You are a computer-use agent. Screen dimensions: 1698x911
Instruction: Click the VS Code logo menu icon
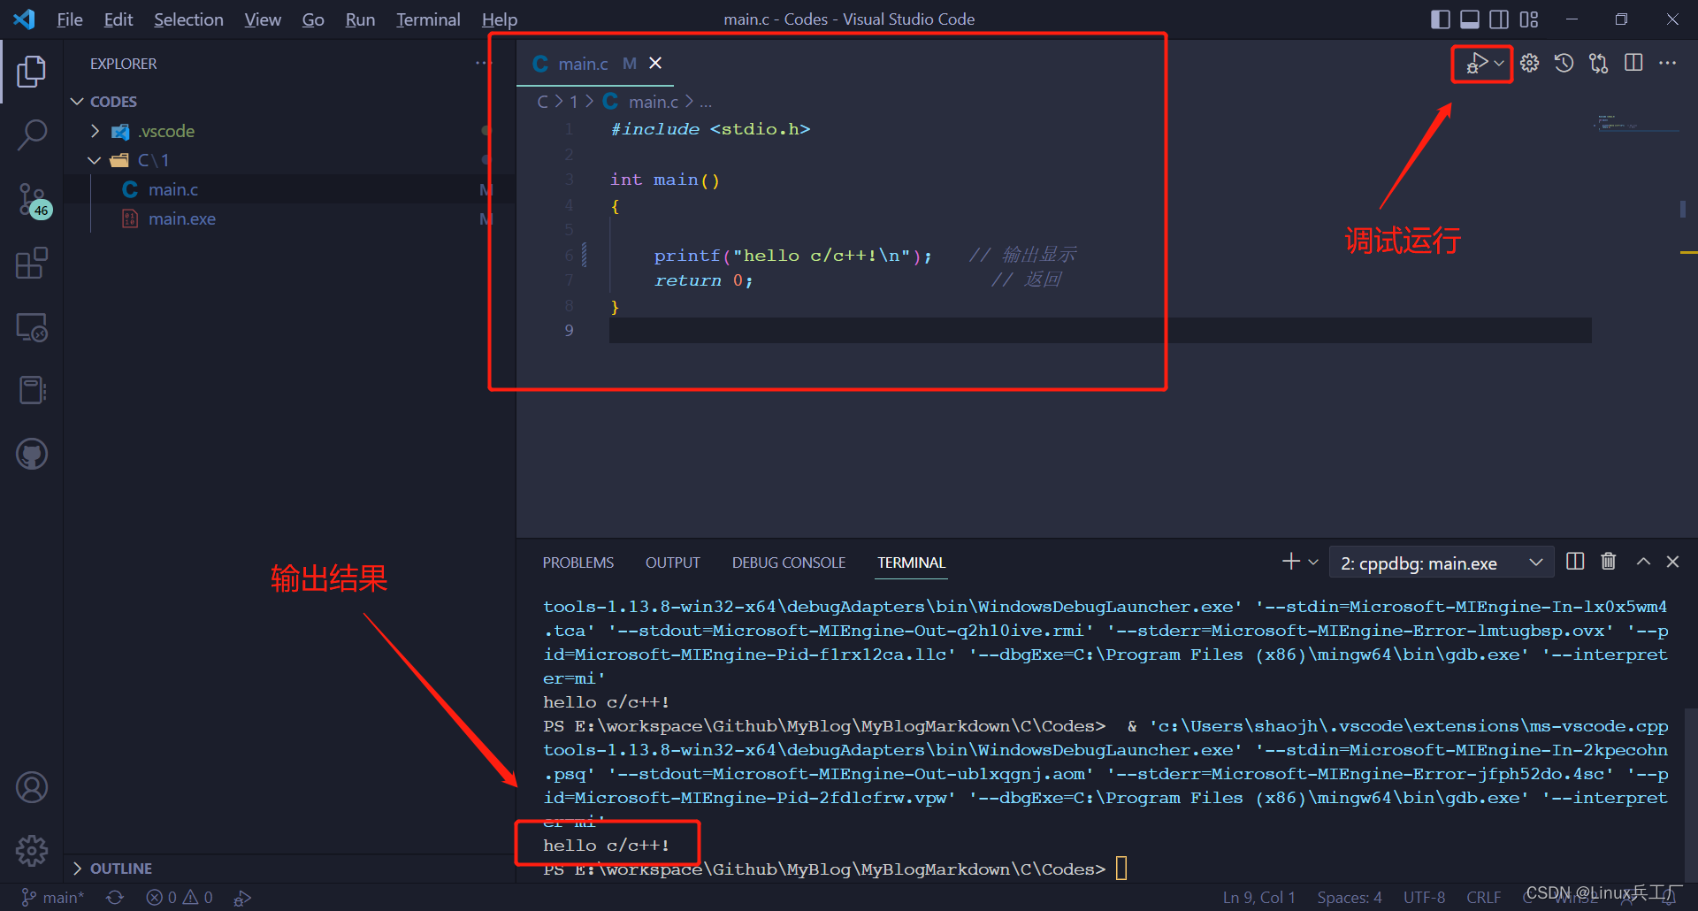(x=25, y=19)
